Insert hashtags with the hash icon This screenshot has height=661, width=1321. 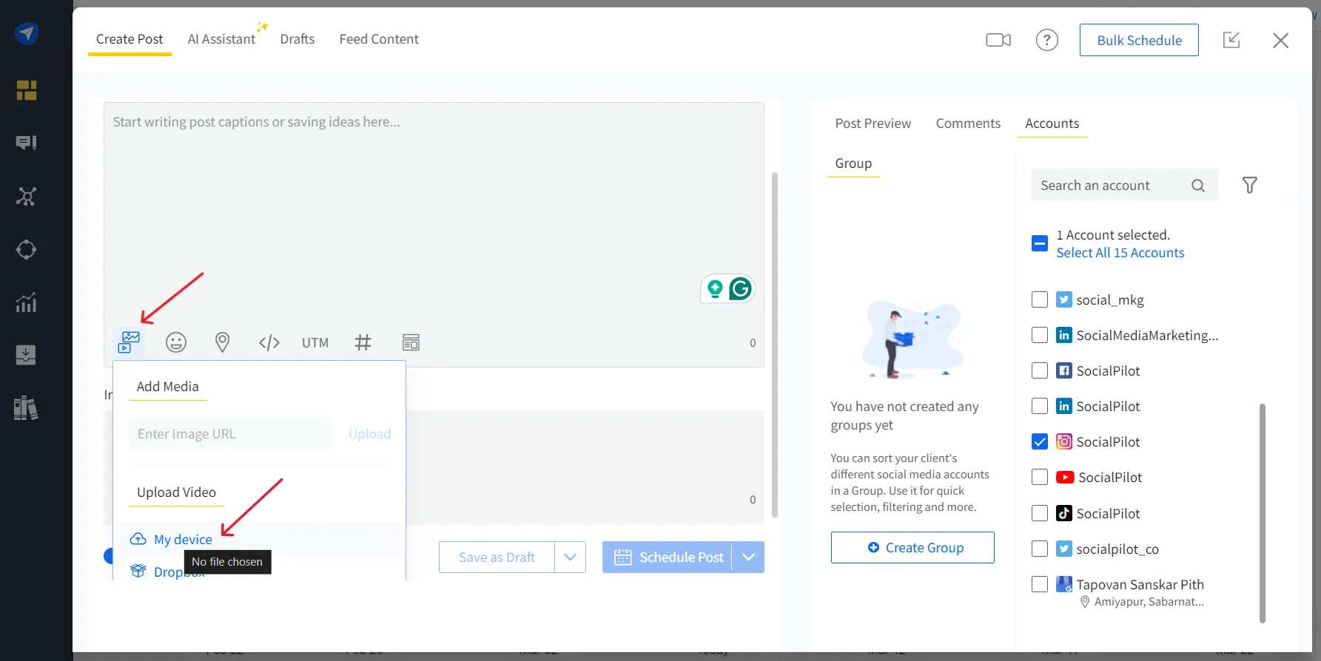point(363,342)
